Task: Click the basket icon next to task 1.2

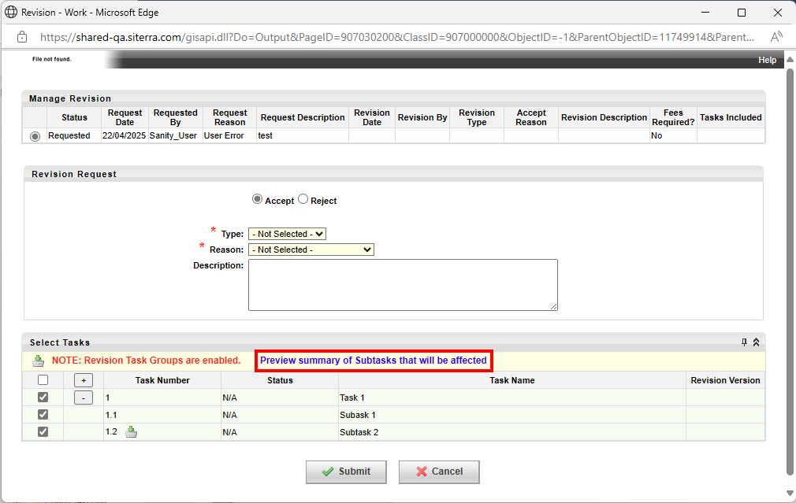Action: 131,432
